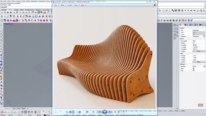Viewport: 206px width, 116px height.
Task: Click the Place button for camera Location
Action: pos(199,51)
